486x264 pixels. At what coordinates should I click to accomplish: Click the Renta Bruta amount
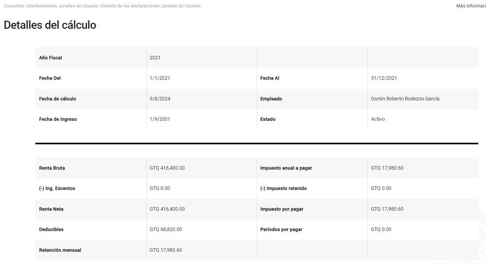tap(167, 168)
